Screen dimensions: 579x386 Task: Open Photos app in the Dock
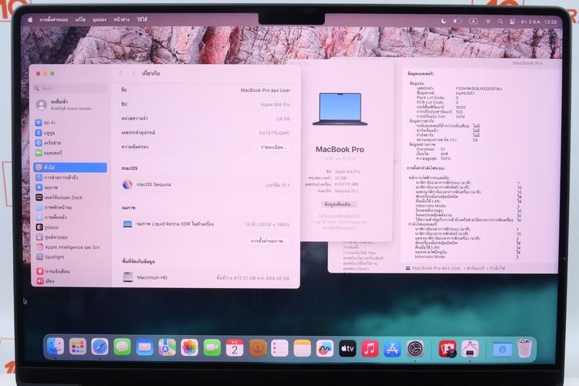tap(189, 348)
